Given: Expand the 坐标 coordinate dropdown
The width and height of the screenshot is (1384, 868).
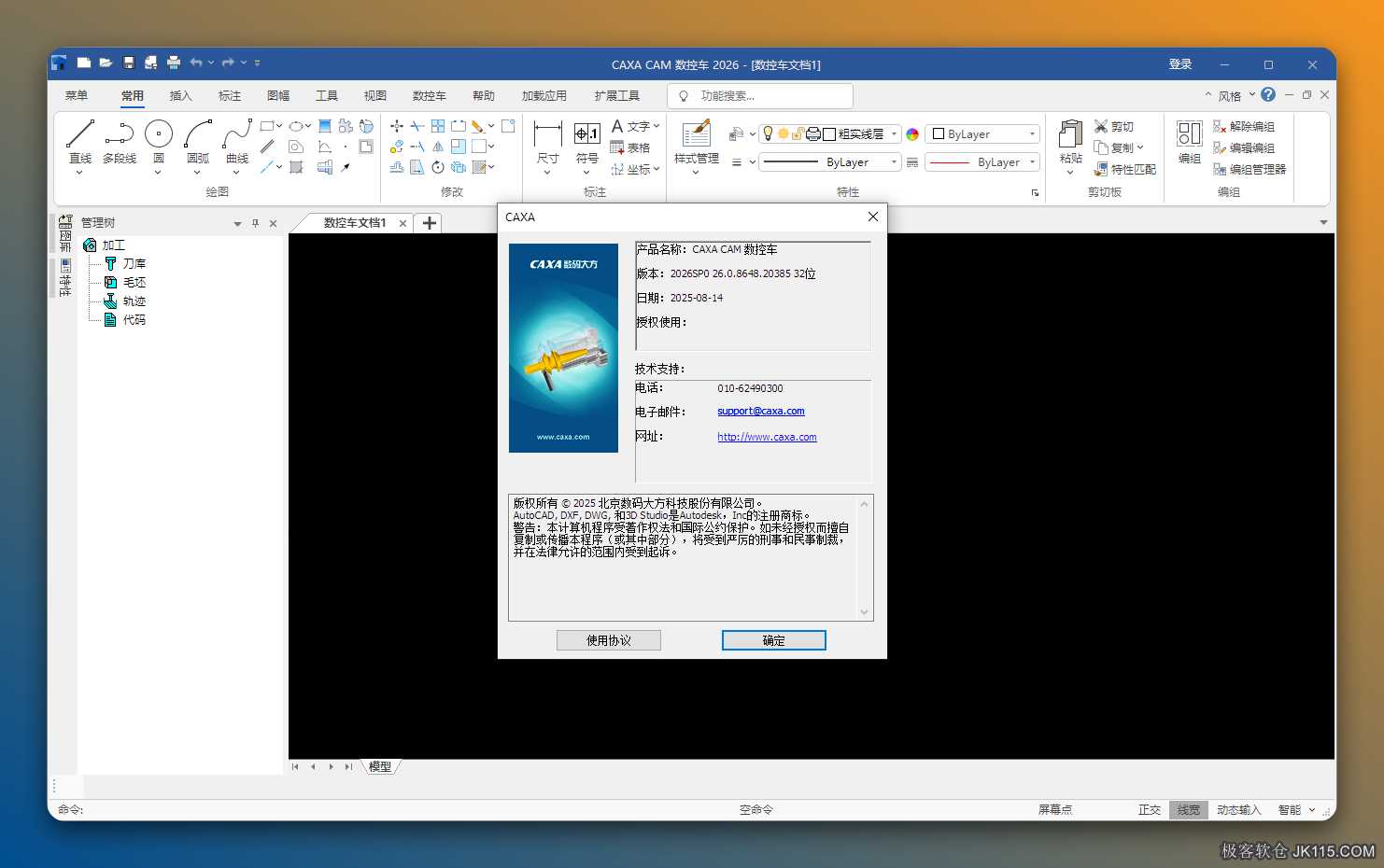Looking at the screenshot, I should (657, 169).
